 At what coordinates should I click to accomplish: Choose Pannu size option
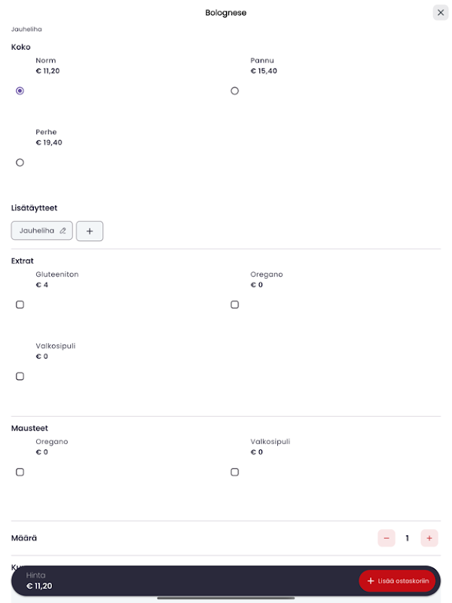click(x=234, y=90)
